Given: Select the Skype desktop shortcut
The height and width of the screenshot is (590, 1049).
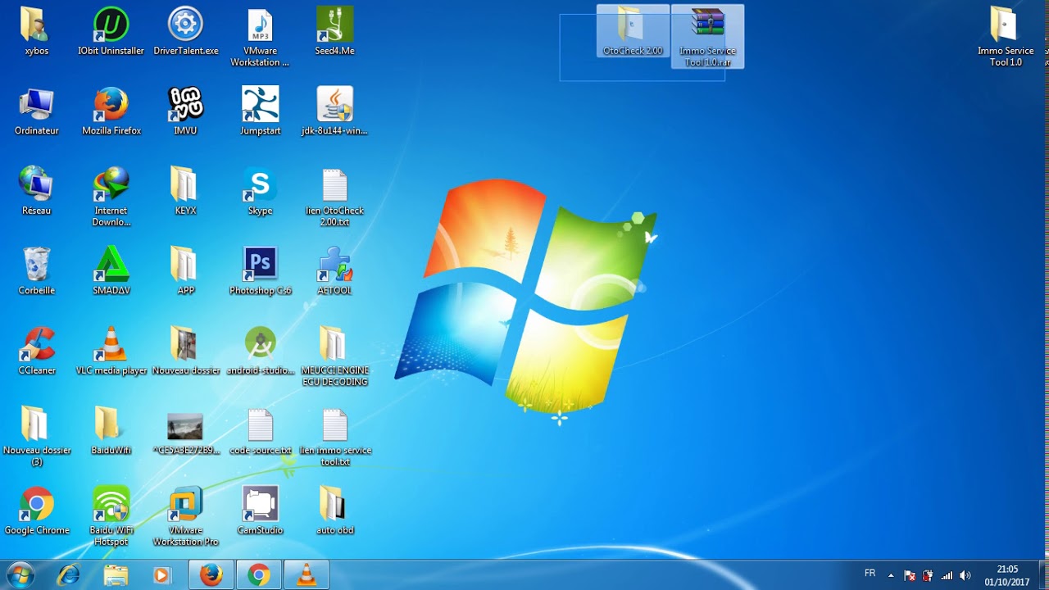Looking at the screenshot, I should click(260, 184).
